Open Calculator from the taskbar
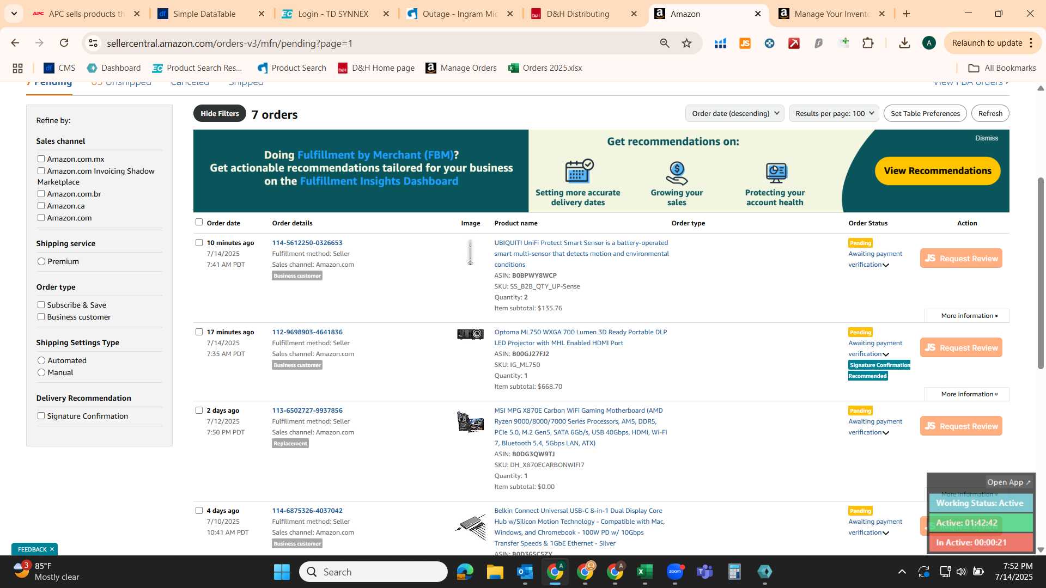The image size is (1046, 588). [x=734, y=572]
